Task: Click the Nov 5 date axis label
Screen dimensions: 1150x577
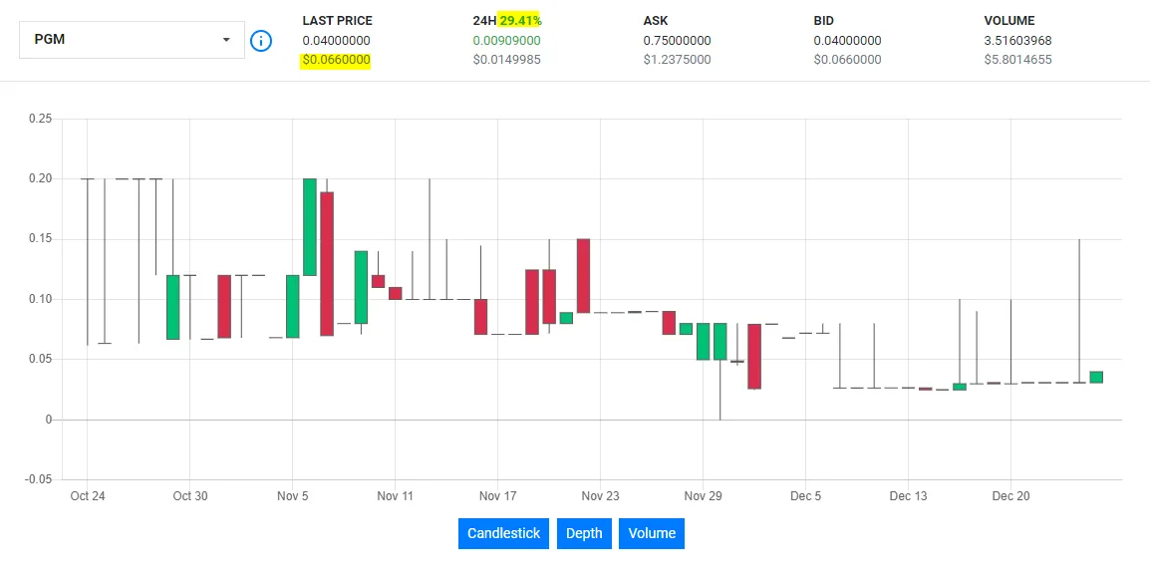Action: (x=293, y=496)
